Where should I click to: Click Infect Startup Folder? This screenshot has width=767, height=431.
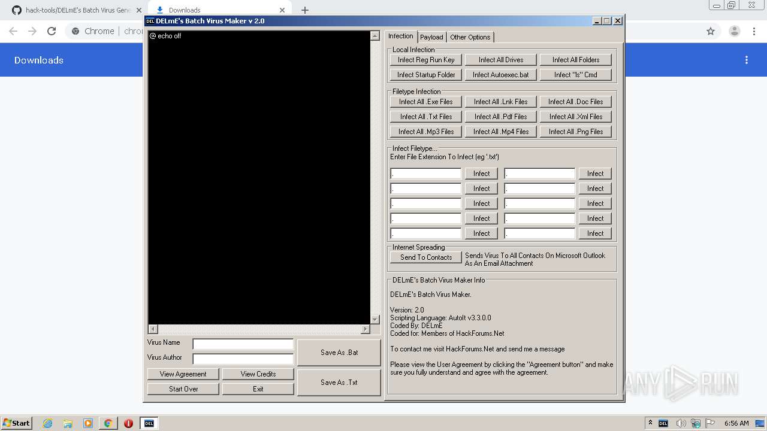click(426, 75)
